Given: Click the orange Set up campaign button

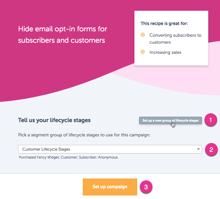Looking at the screenshot, I should (110, 187).
